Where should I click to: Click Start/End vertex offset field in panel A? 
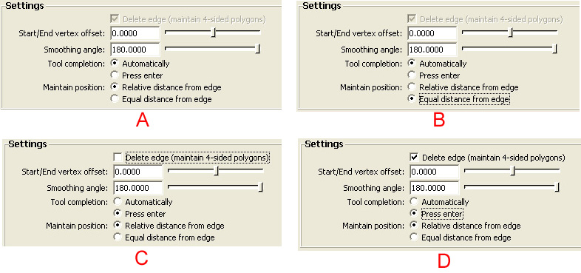(135, 33)
